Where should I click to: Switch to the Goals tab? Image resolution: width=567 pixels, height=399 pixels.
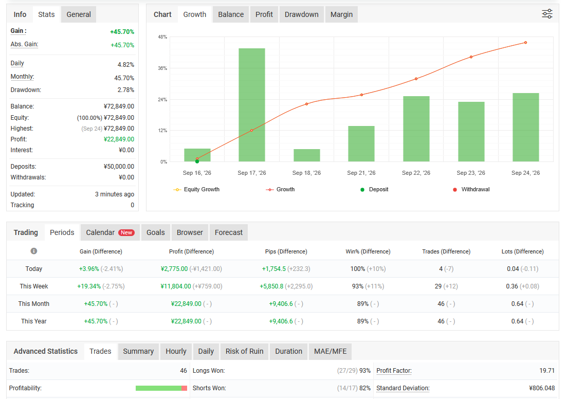point(155,232)
